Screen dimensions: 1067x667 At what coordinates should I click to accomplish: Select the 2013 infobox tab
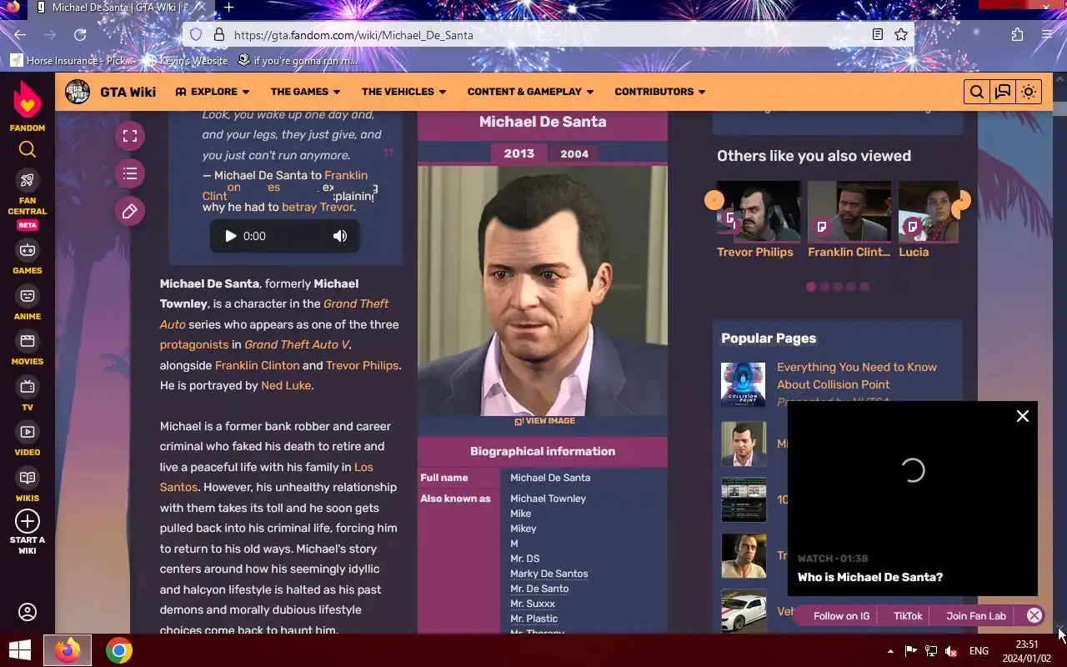pos(518,153)
